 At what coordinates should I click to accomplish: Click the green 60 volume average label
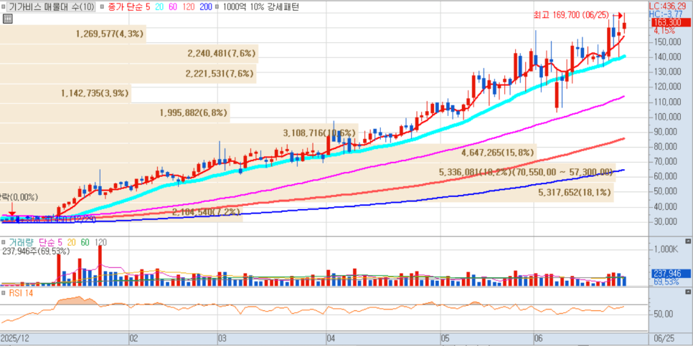click(85, 242)
